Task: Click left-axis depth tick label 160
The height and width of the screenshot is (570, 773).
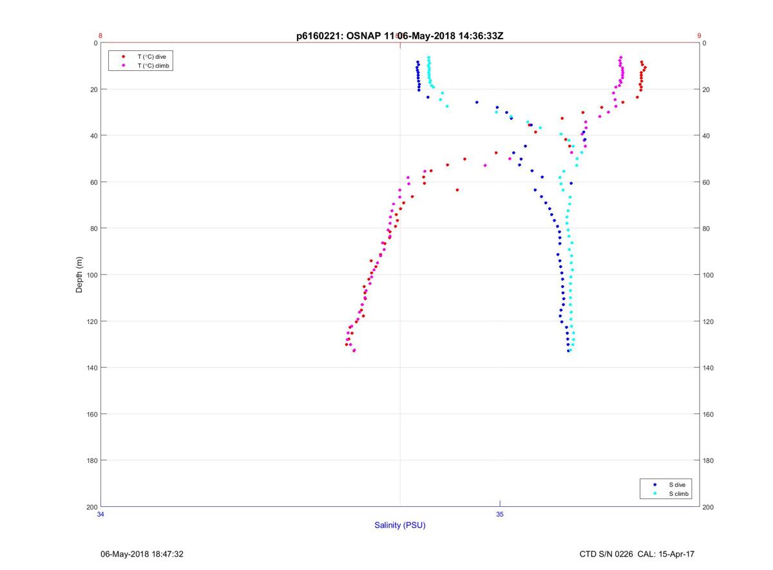Action: 92,414
